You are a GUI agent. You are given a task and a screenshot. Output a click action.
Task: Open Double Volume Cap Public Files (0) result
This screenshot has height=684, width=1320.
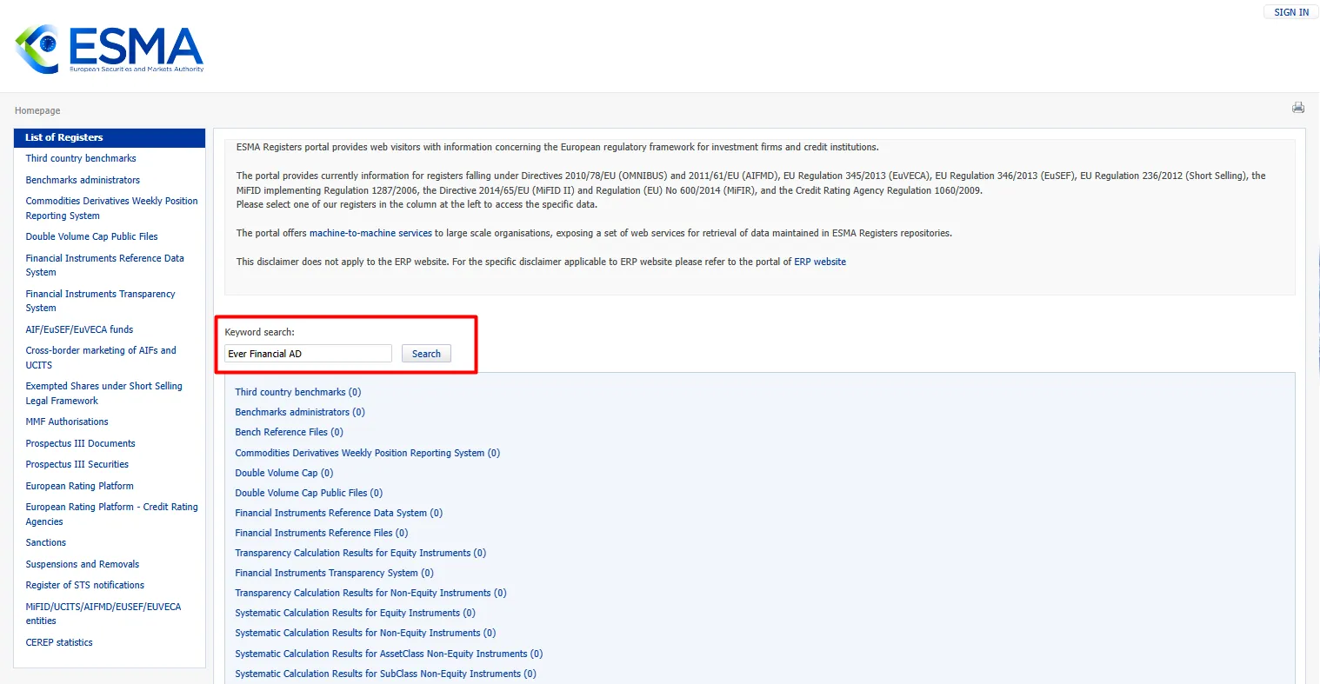pos(309,493)
